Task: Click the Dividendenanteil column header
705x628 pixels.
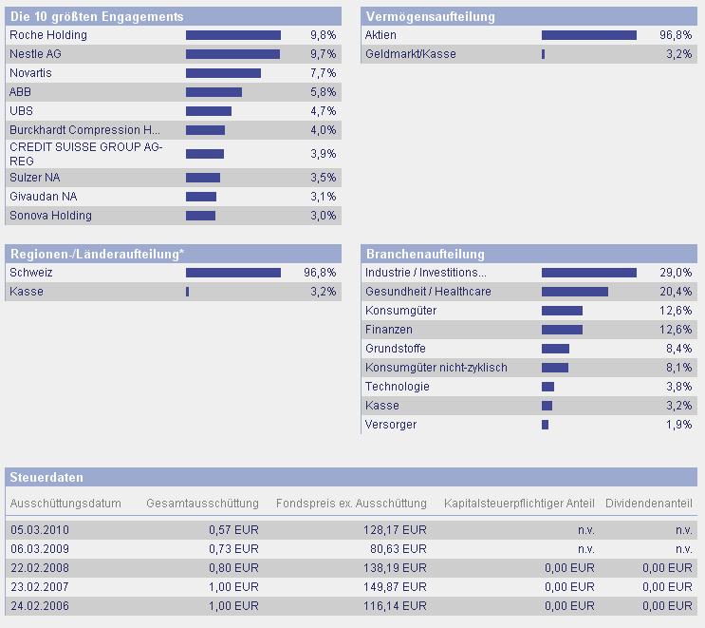Action: [x=649, y=504]
